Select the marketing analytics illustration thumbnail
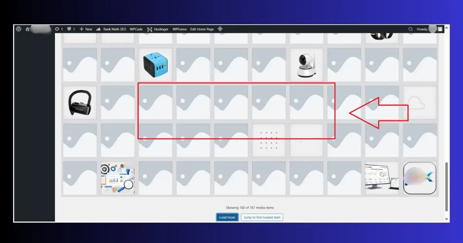This screenshot has height=243, width=463. [118, 178]
